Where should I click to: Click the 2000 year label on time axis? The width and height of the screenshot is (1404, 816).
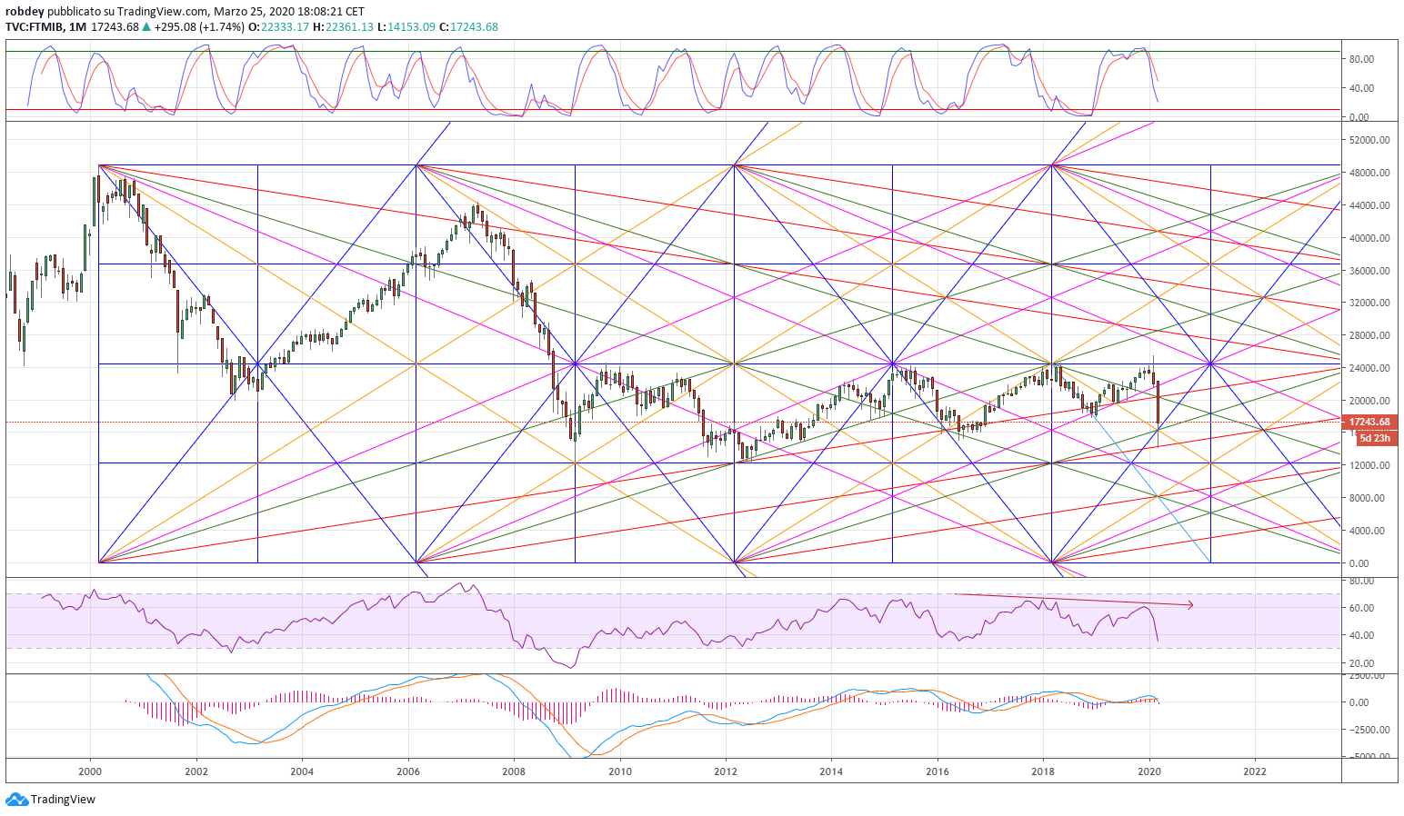(90, 771)
